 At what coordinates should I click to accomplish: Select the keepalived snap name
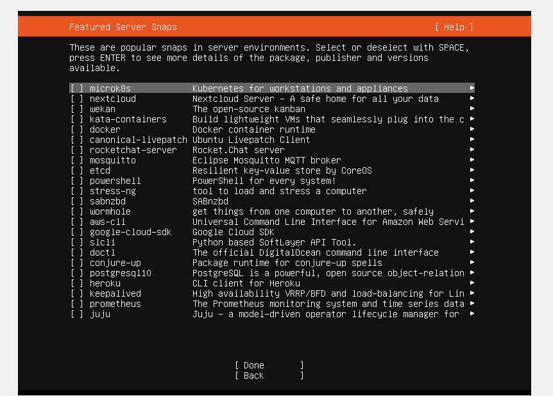115,293
